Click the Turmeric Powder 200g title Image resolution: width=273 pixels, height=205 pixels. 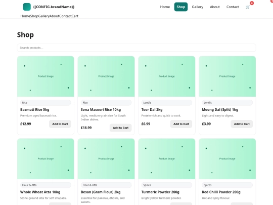pyautogui.click(x=160, y=192)
